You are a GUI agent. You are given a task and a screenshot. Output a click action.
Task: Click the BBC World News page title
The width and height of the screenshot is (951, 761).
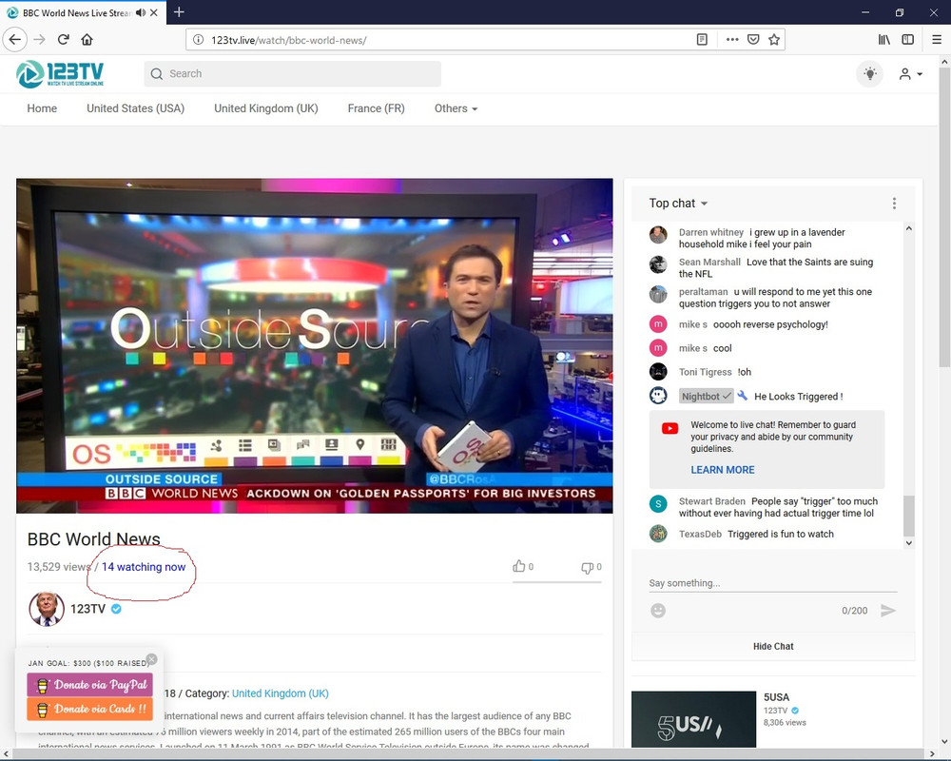(94, 539)
